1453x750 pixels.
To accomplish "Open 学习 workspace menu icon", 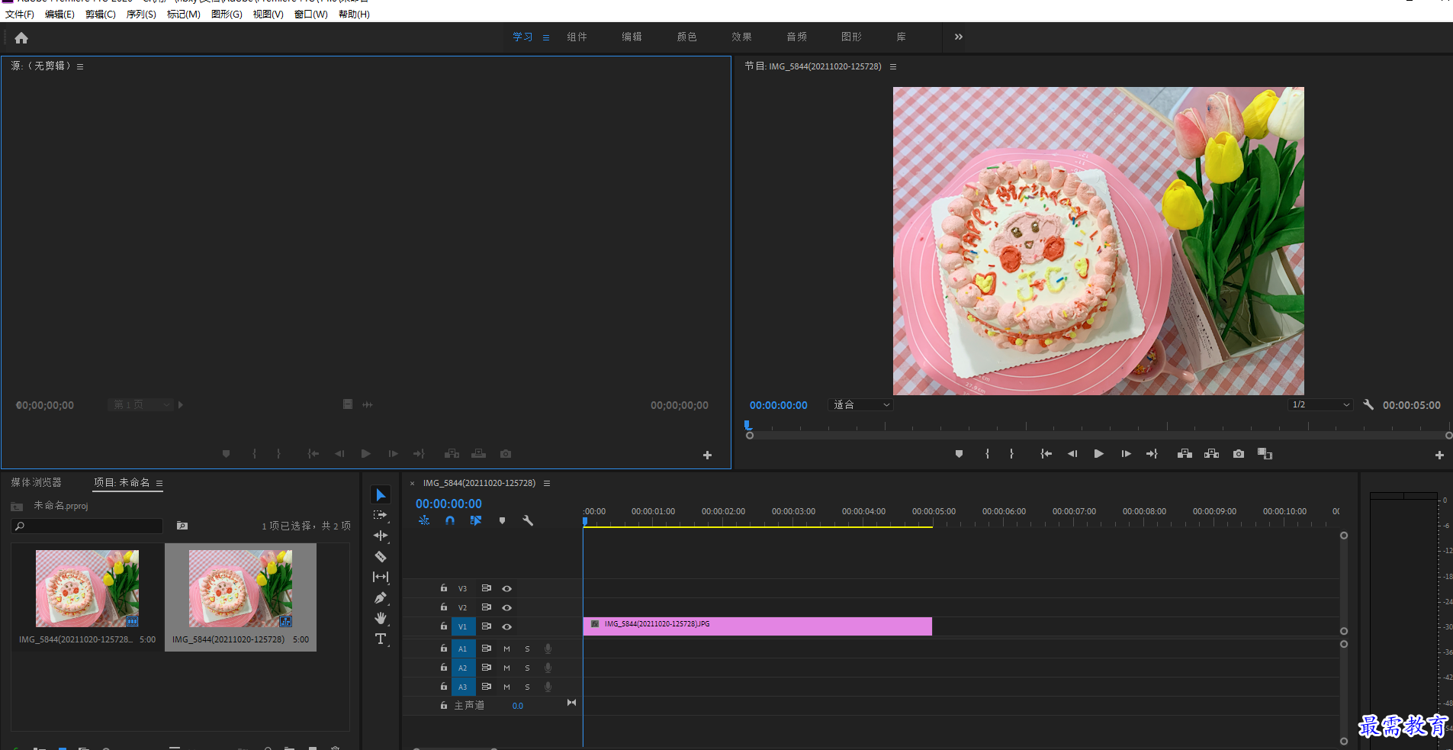I will pos(546,37).
